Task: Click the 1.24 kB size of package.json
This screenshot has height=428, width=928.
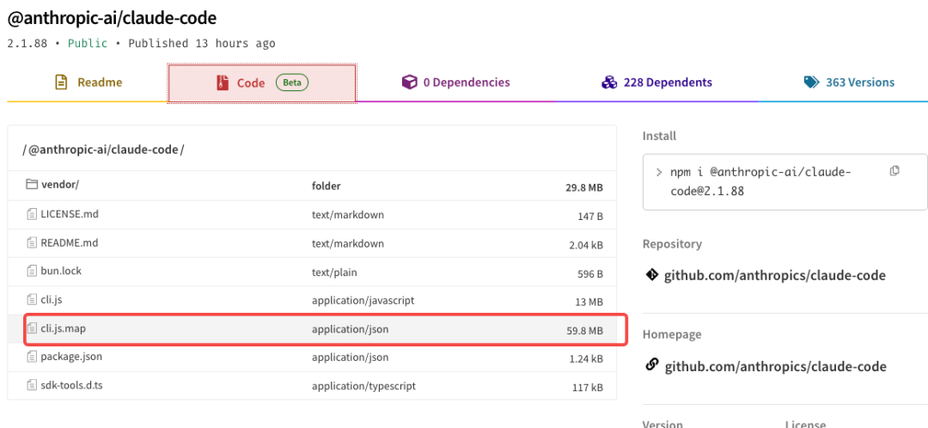Action: tap(585, 358)
